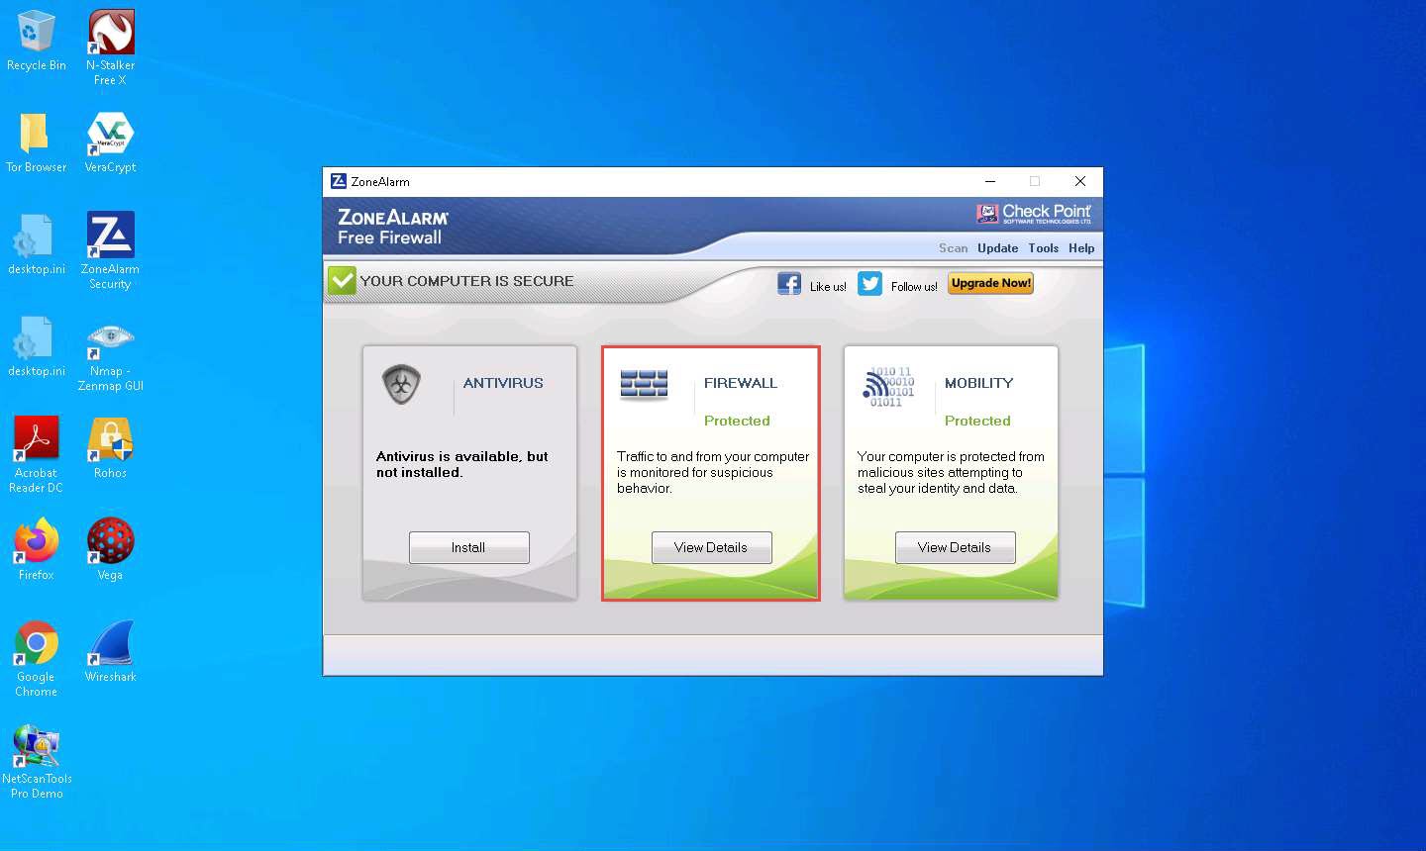Click the Facebook Like us icon
Image resolution: width=1426 pixels, height=851 pixels.
pyautogui.click(x=789, y=284)
